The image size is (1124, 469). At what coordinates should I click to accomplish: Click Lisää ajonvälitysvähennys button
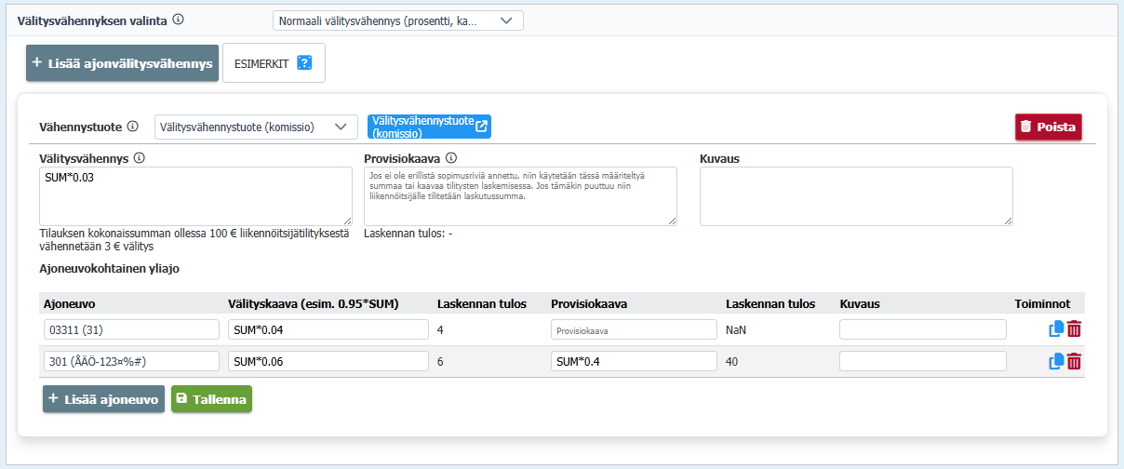coord(122,63)
